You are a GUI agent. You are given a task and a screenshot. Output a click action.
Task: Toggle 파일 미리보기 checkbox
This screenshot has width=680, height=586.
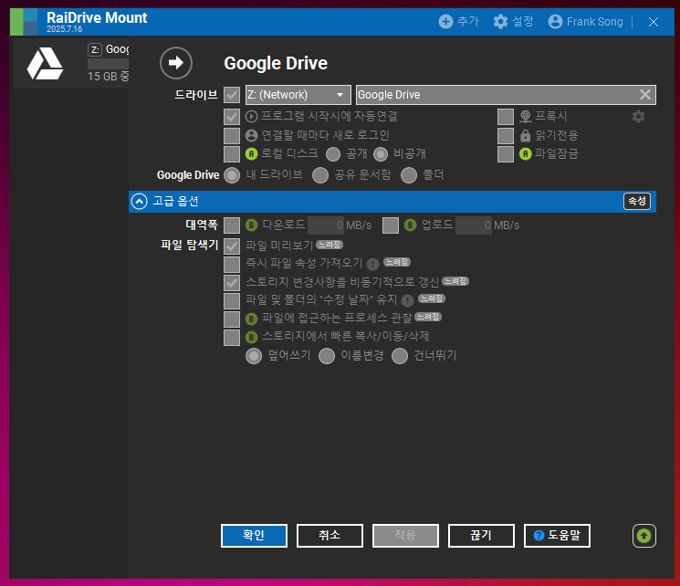(x=232, y=246)
